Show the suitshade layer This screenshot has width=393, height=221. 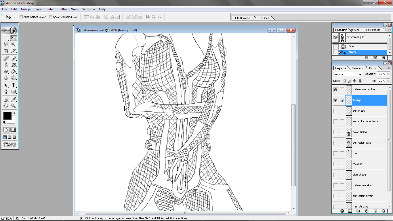tap(335, 111)
